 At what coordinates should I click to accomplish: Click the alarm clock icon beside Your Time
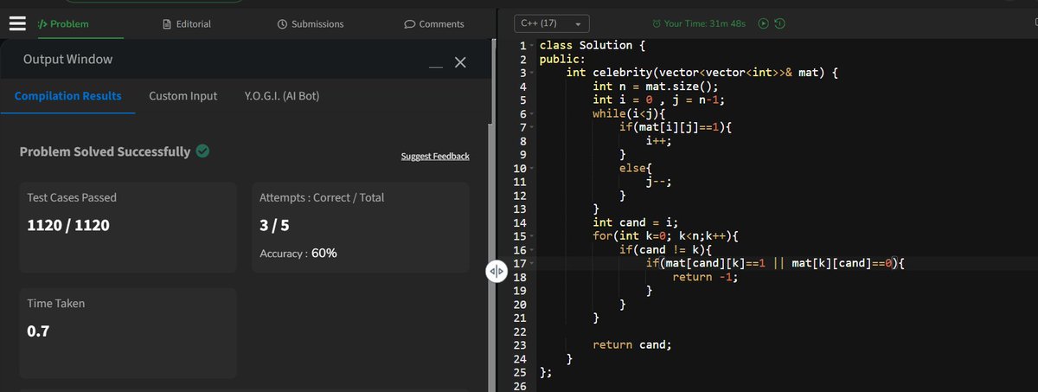pos(657,23)
